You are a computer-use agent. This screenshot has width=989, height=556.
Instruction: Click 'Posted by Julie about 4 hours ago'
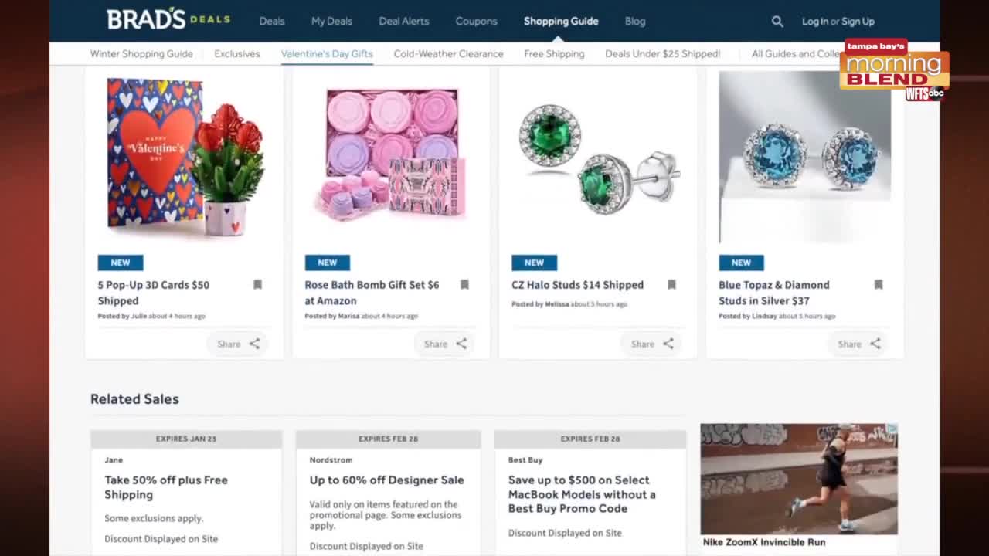pos(151,316)
